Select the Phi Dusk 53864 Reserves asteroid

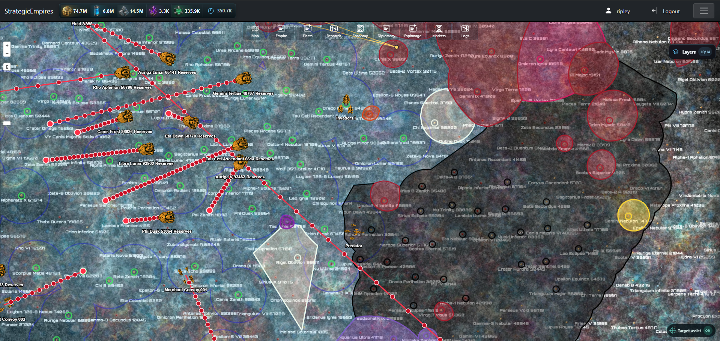(x=167, y=217)
